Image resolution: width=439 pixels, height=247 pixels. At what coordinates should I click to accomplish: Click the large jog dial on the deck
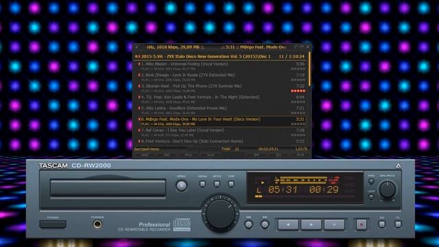[220, 213]
